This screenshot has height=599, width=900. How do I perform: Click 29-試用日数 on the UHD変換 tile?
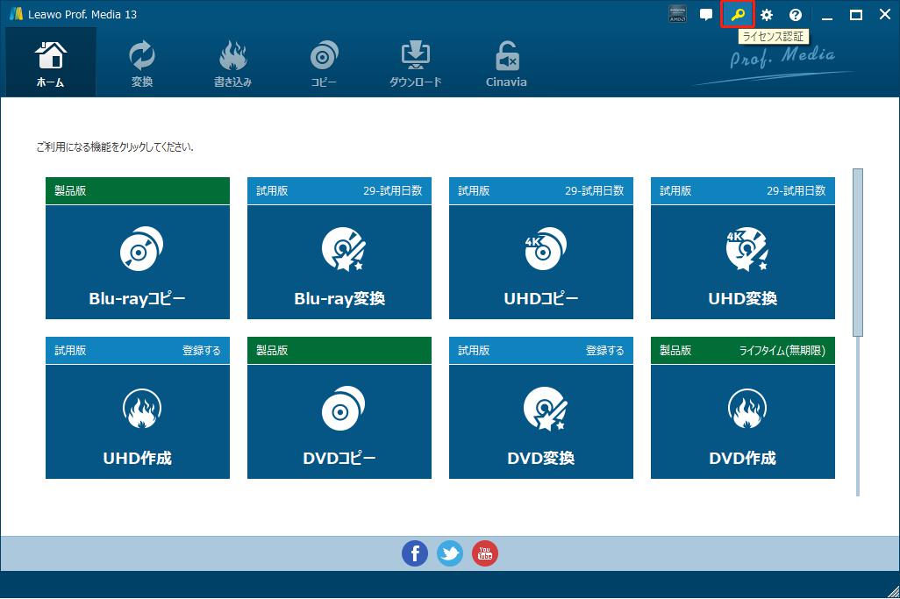(x=796, y=190)
